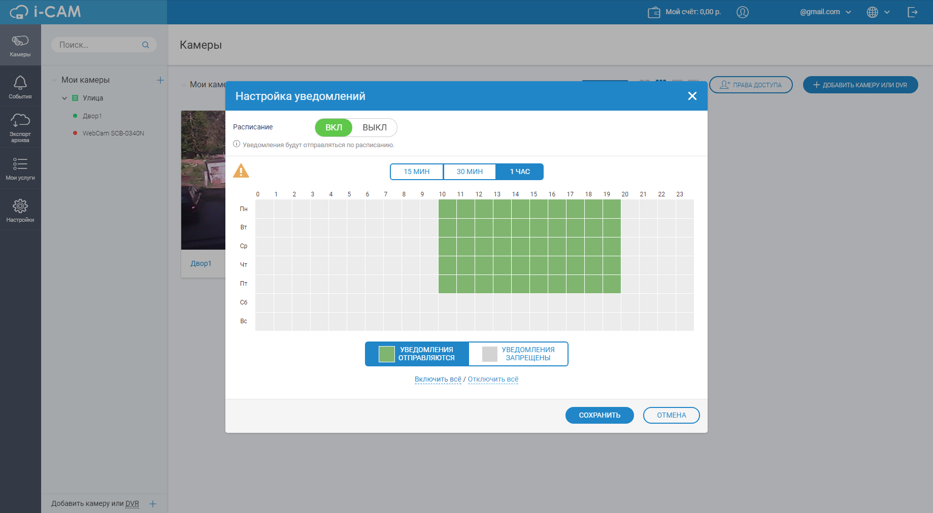Open the user profile icon

pos(743,12)
